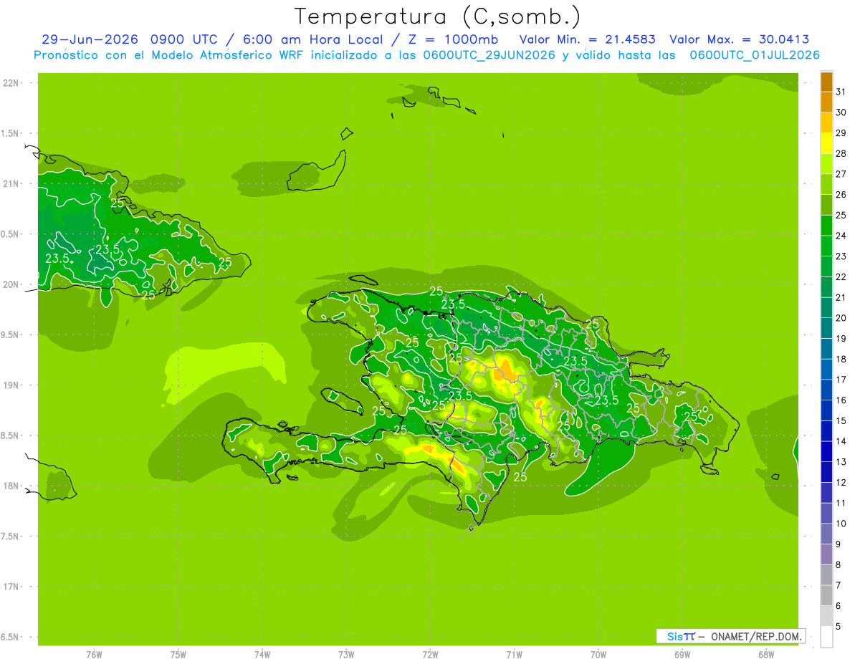The height and width of the screenshot is (664, 860).
Task: Click the color bar label '24'
Action: point(841,236)
